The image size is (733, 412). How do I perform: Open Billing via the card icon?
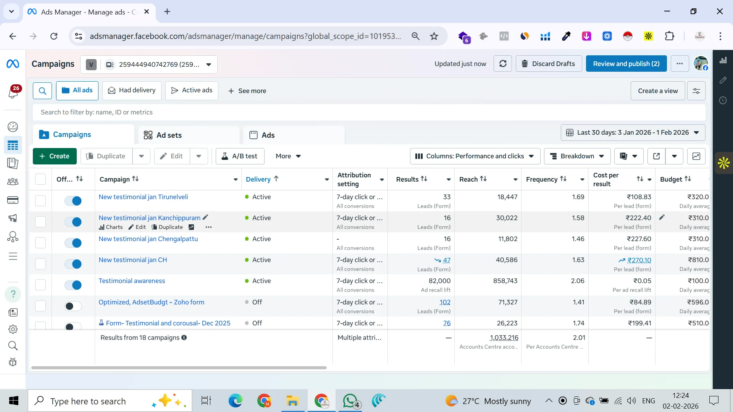[x=13, y=200]
